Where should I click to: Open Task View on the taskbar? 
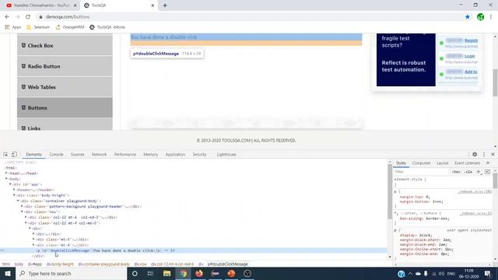(x=150, y=273)
